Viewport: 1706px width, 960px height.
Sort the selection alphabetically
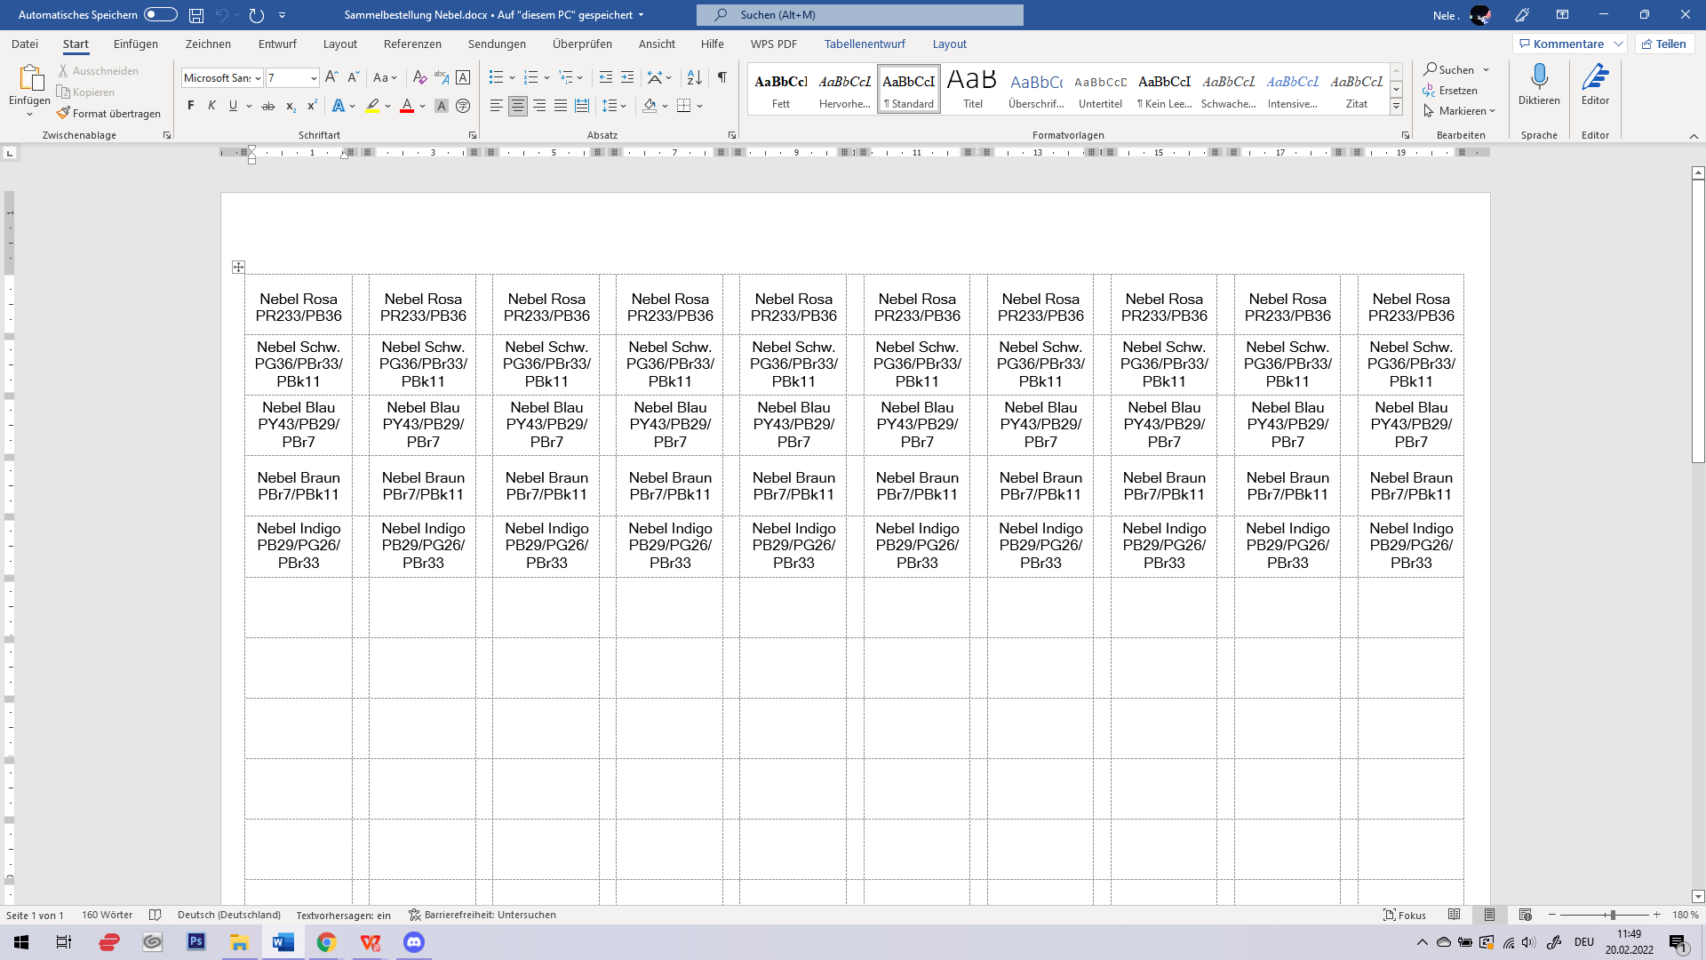pyautogui.click(x=695, y=78)
